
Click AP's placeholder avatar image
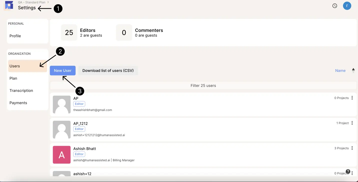pyautogui.click(x=62, y=104)
